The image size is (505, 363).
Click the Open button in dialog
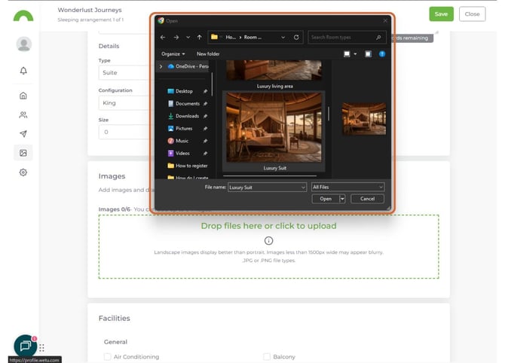tap(326, 199)
